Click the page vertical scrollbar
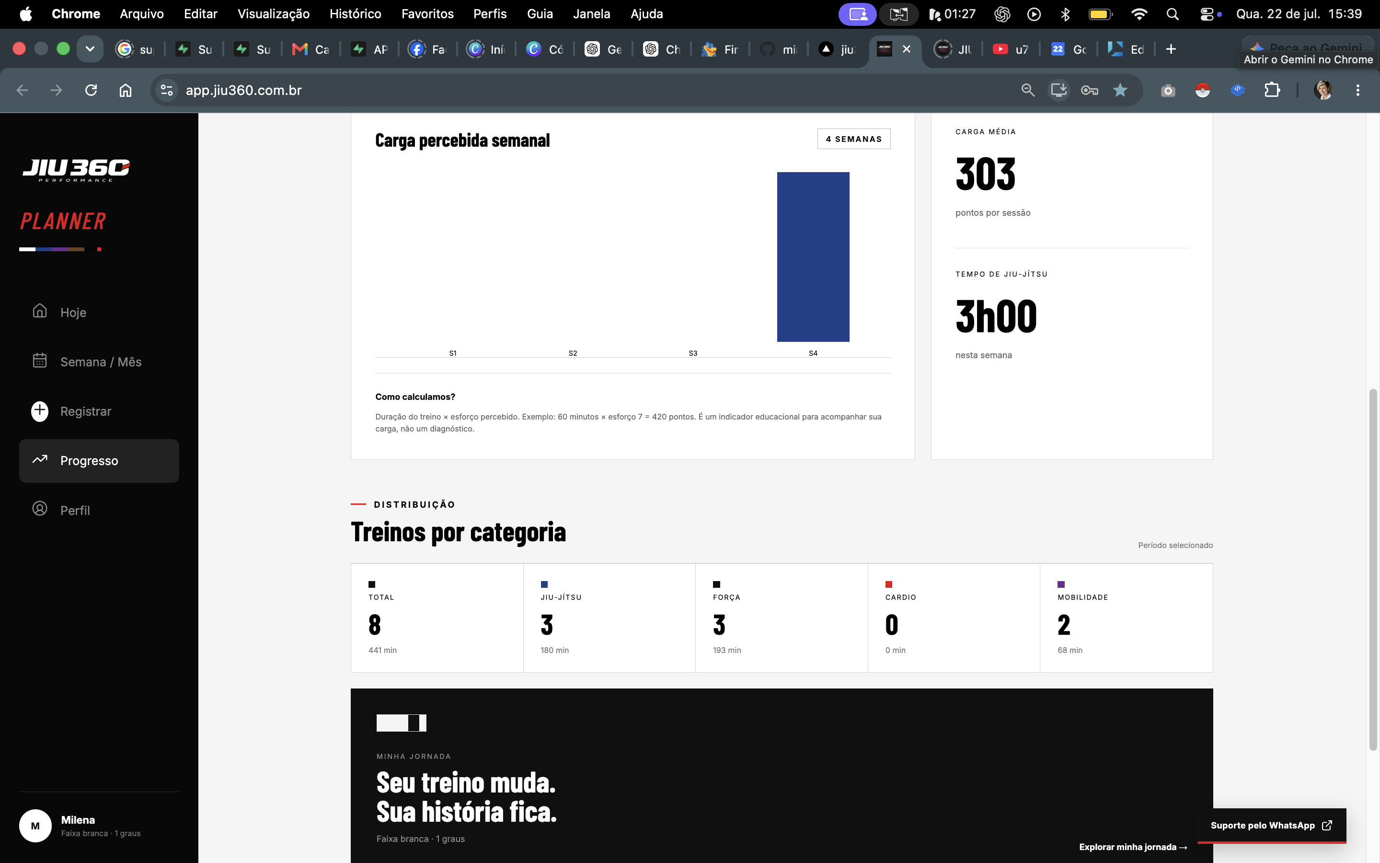 [1373, 569]
